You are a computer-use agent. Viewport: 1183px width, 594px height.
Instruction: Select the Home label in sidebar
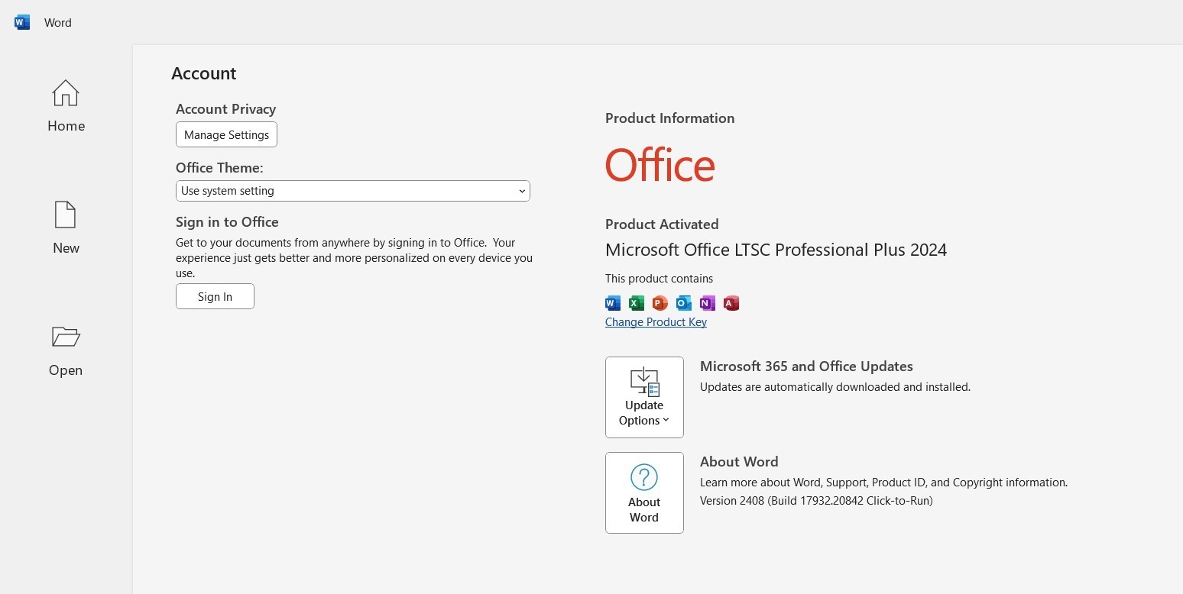66,126
